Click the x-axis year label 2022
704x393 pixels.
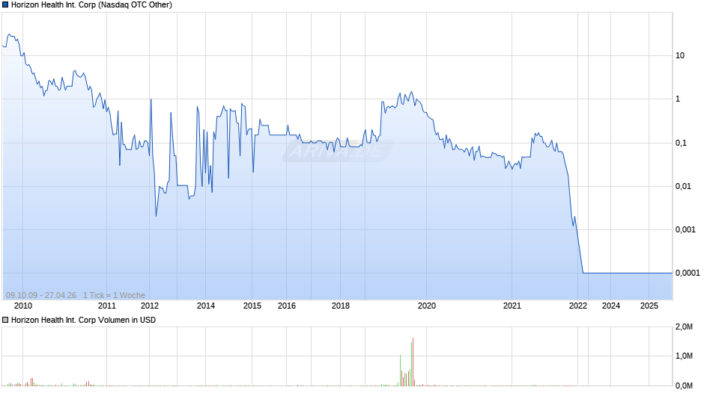(x=578, y=306)
